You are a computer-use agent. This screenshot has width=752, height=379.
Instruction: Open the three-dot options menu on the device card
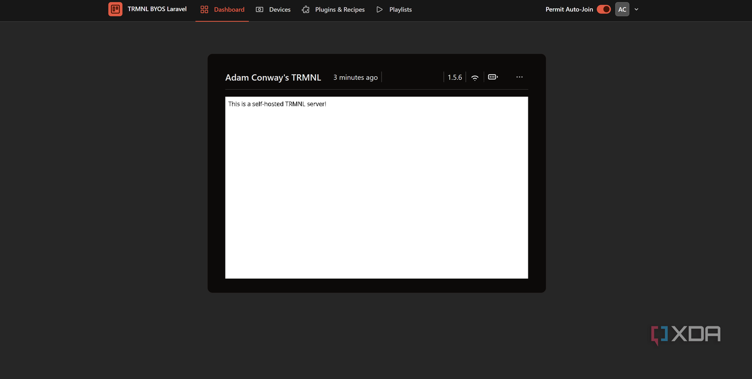pyautogui.click(x=519, y=77)
